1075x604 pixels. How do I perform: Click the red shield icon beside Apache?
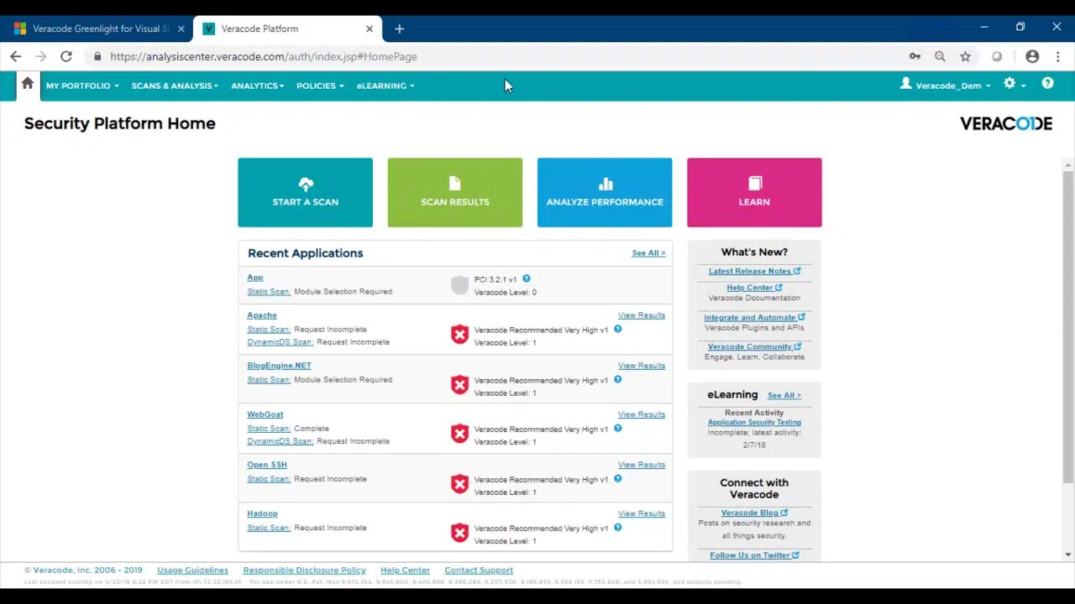coord(459,334)
